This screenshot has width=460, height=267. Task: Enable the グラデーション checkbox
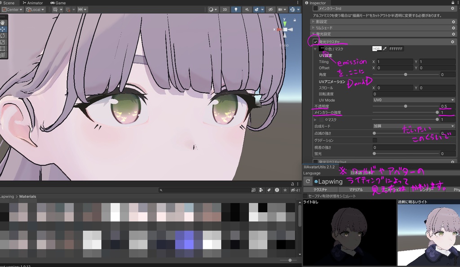375,140
